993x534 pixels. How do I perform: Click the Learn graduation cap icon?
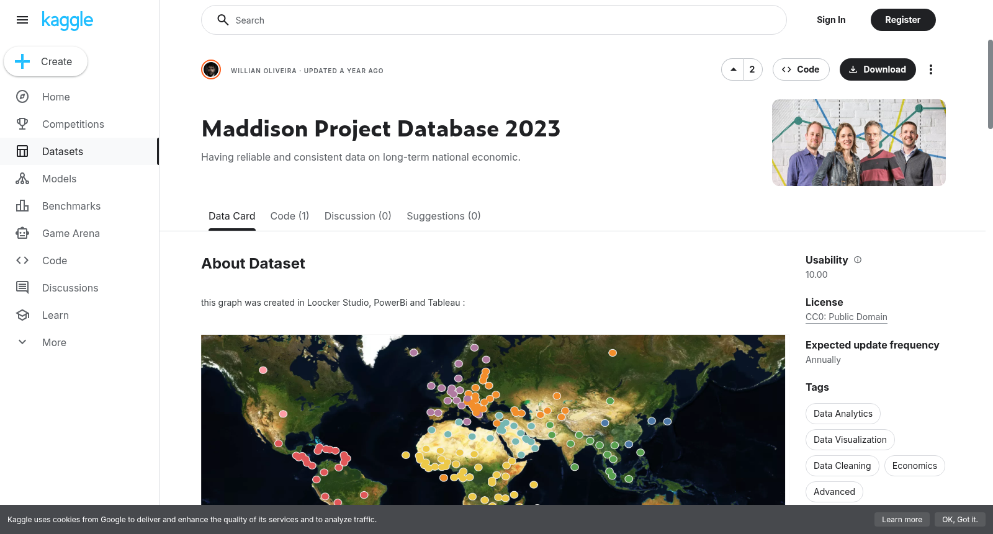(22, 315)
